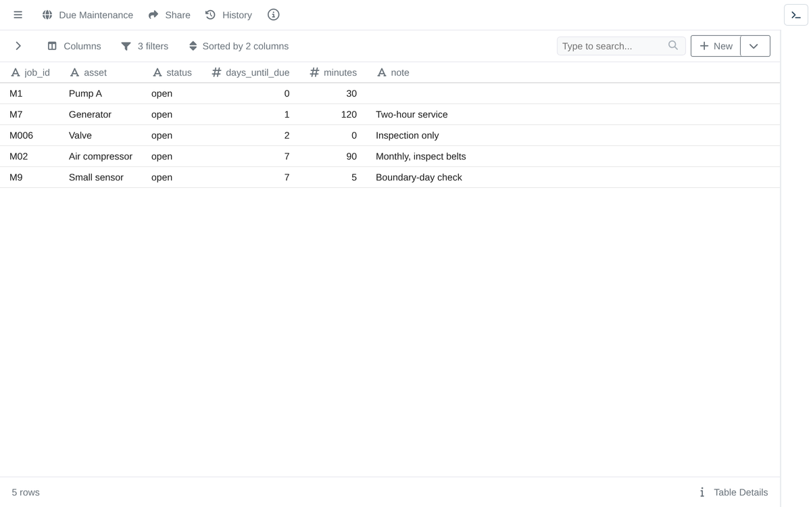Add a New row

click(716, 46)
